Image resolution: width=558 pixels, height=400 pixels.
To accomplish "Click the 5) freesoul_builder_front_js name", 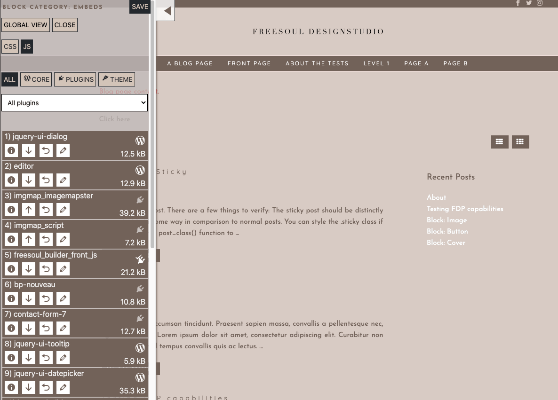I will coord(50,255).
